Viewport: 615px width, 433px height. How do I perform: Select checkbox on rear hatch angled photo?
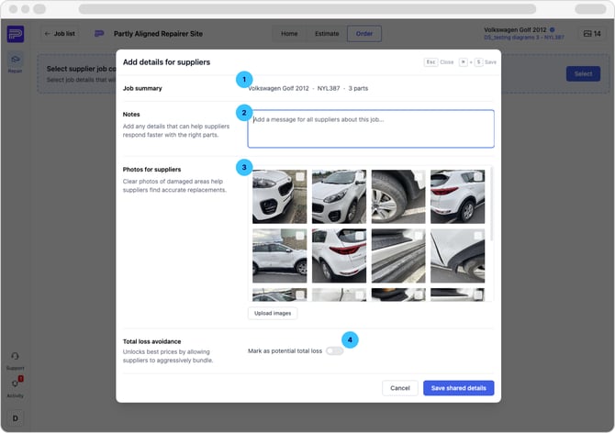click(360, 236)
